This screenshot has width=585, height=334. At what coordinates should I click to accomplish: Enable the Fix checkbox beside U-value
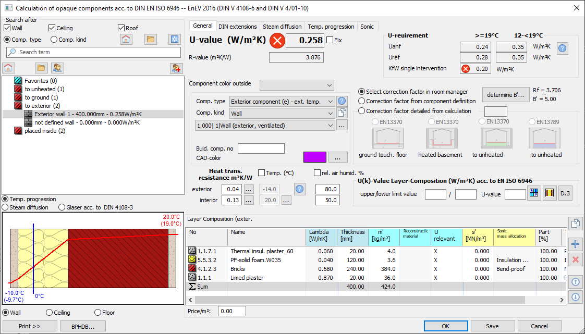[x=330, y=40]
